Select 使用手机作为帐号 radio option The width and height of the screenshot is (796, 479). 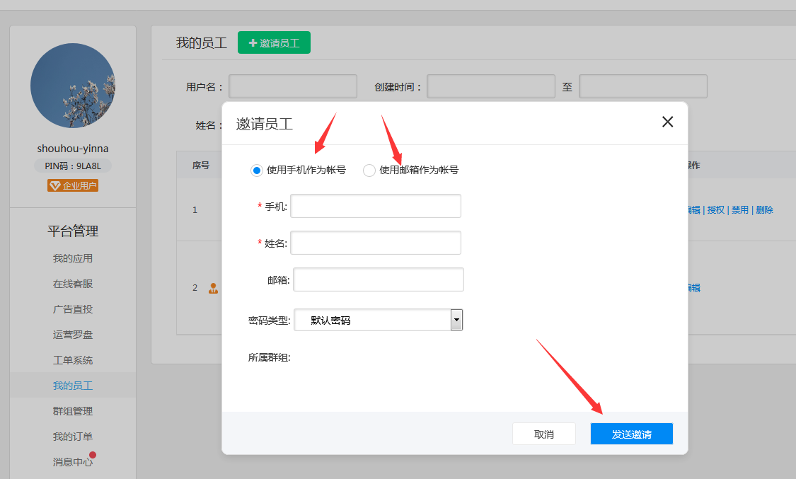pyautogui.click(x=257, y=171)
